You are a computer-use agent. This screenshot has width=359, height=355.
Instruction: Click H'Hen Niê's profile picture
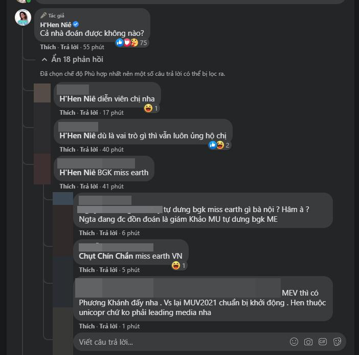23,17
